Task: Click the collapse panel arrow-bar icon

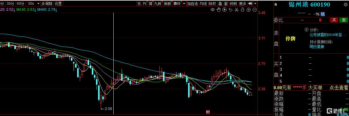Action: 250,4
